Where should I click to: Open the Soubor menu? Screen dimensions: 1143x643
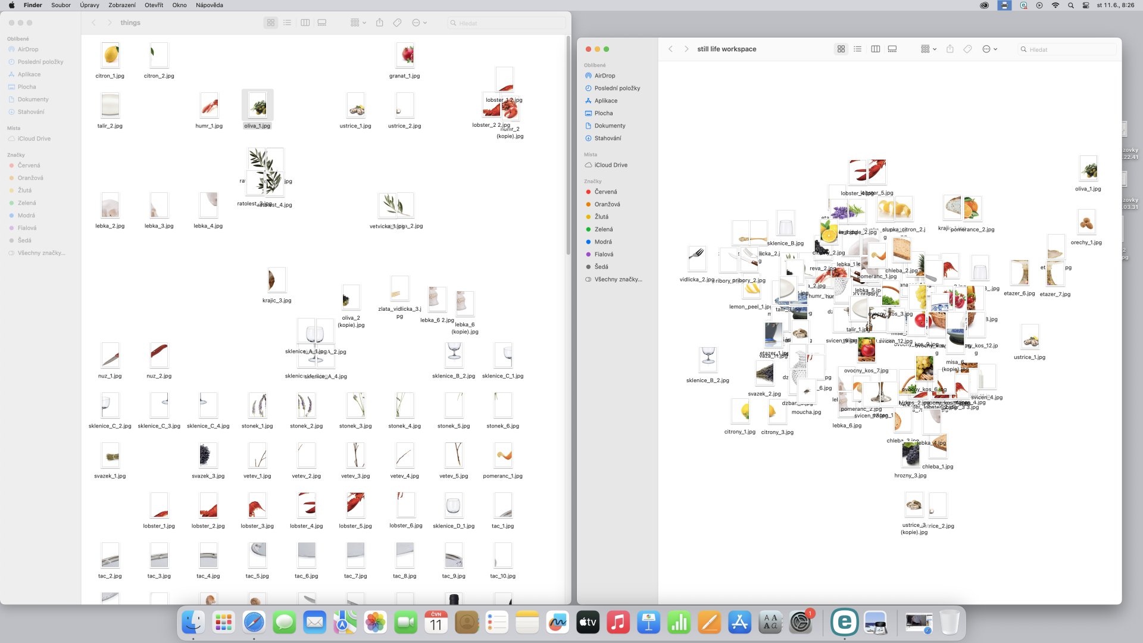tap(61, 5)
